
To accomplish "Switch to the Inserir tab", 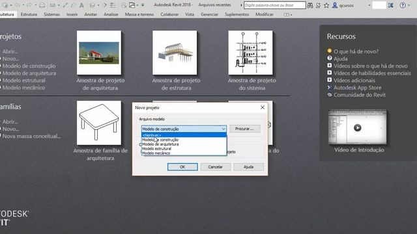I will [72, 14].
